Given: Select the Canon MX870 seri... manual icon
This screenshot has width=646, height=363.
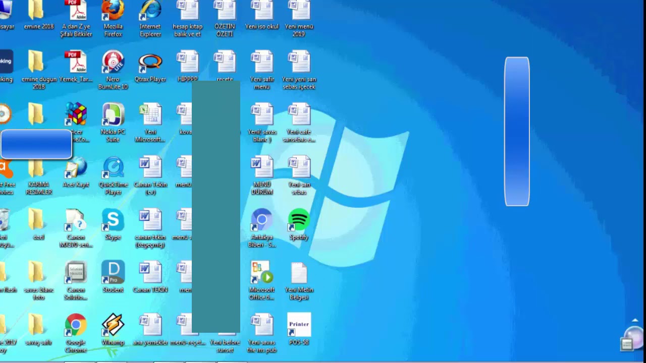Looking at the screenshot, I should [x=76, y=228].
